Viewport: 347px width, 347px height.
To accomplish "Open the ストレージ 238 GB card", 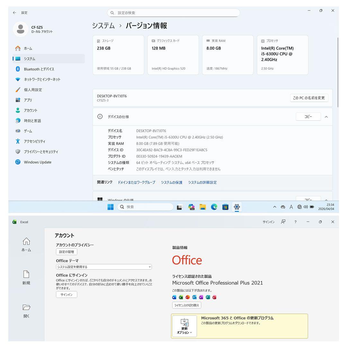I will [x=118, y=55].
